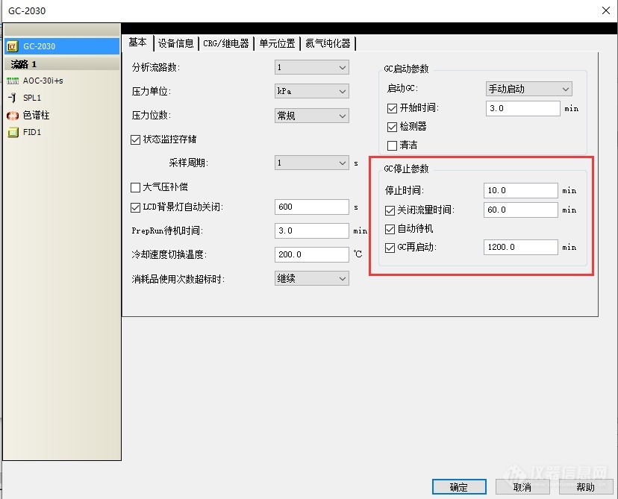Open the 消耗品使用次数超标时 dropdown
This screenshot has height=499, width=618.
tap(311, 278)
